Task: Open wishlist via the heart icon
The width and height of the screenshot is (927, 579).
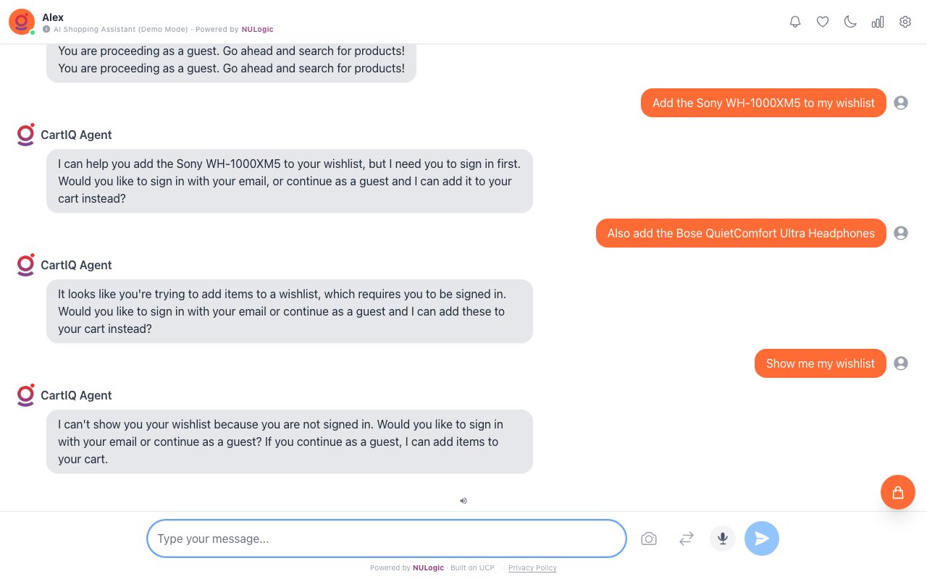Action: [823, 22]
